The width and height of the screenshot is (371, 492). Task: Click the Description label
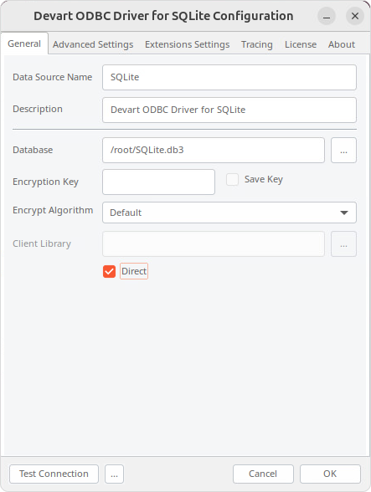38,109
